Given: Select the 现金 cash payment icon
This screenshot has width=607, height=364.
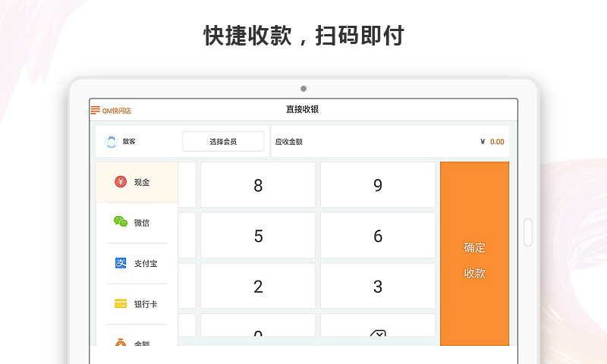Looking at the screenshot, I should tap(121, 182).
